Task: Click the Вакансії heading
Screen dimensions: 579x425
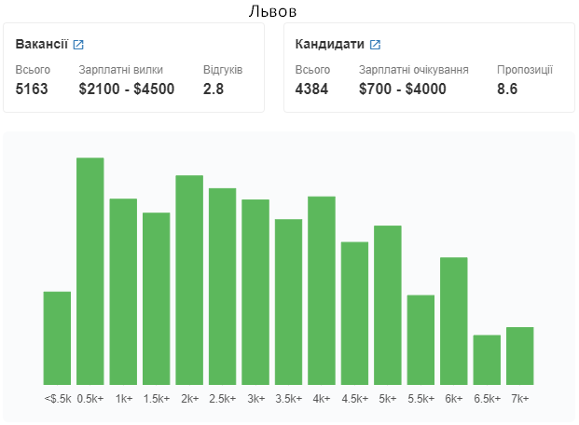Action: 42,44
